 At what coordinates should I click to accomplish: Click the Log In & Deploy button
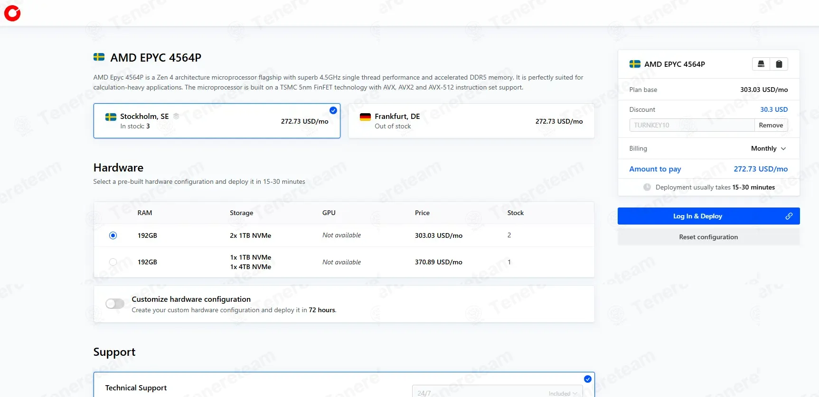click(708, 216)
